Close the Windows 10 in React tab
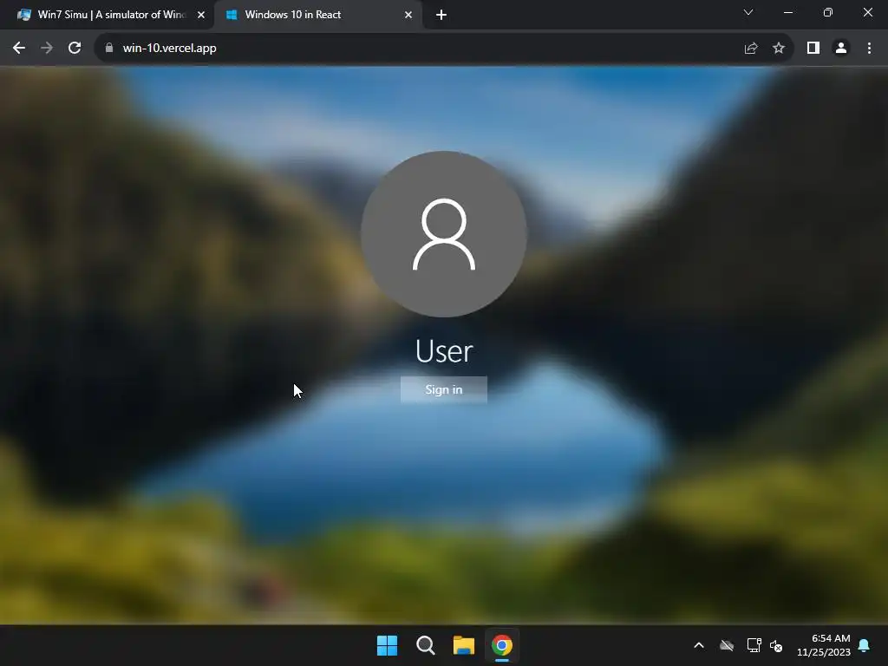Image resolution: width=888 pixels, height=666 pixels. coord(408,15)
